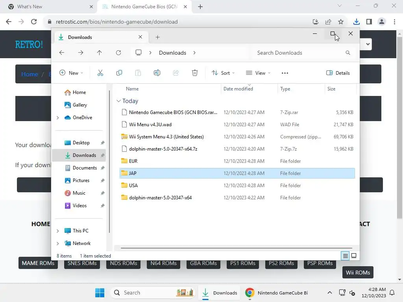Open the notifications bell in taskbar
The height and width of the screenshot is (302, 403).
point(392,293)
